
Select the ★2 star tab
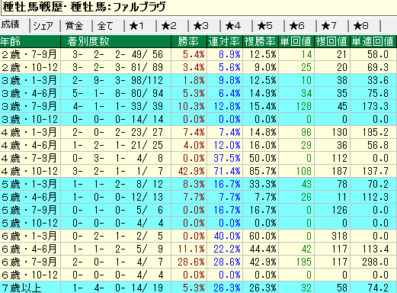(x=172, y=26)
